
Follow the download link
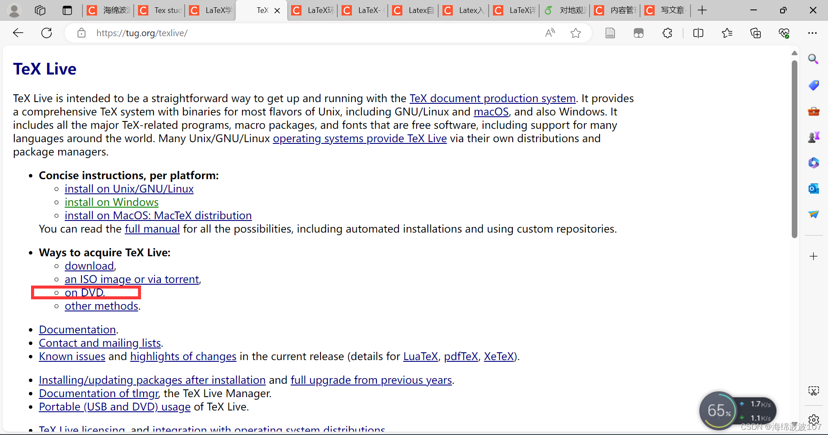coord(89,266)
